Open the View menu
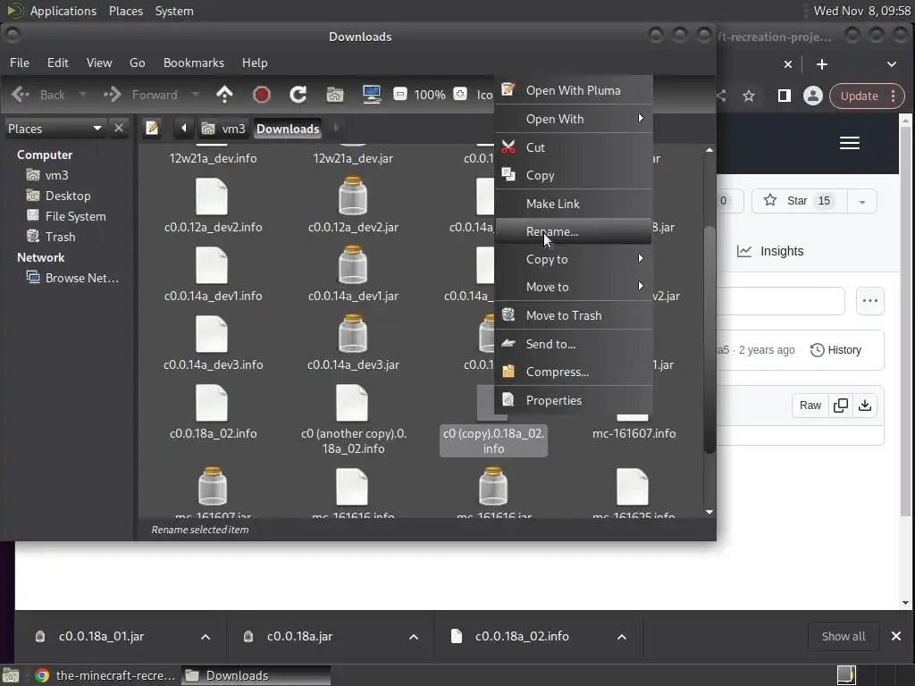Viewport: 915px width, 686px height. pos(99,63)
